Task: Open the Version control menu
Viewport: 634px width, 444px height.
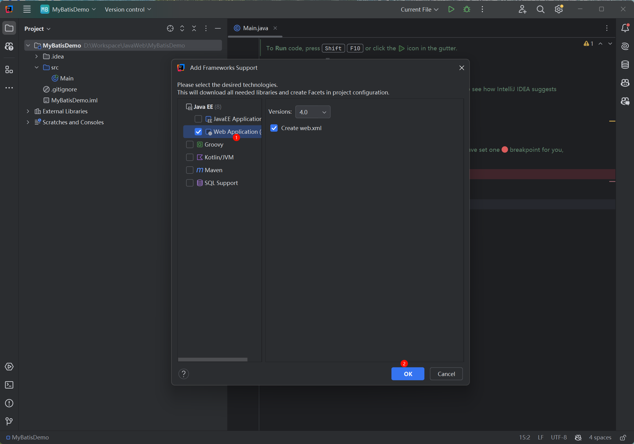Action: pyautogui.click(x=128, y=9)
